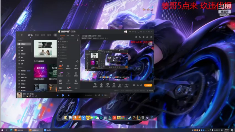Open the pink triangle playlist card
235x132 pixels.
tap(40, 71)
